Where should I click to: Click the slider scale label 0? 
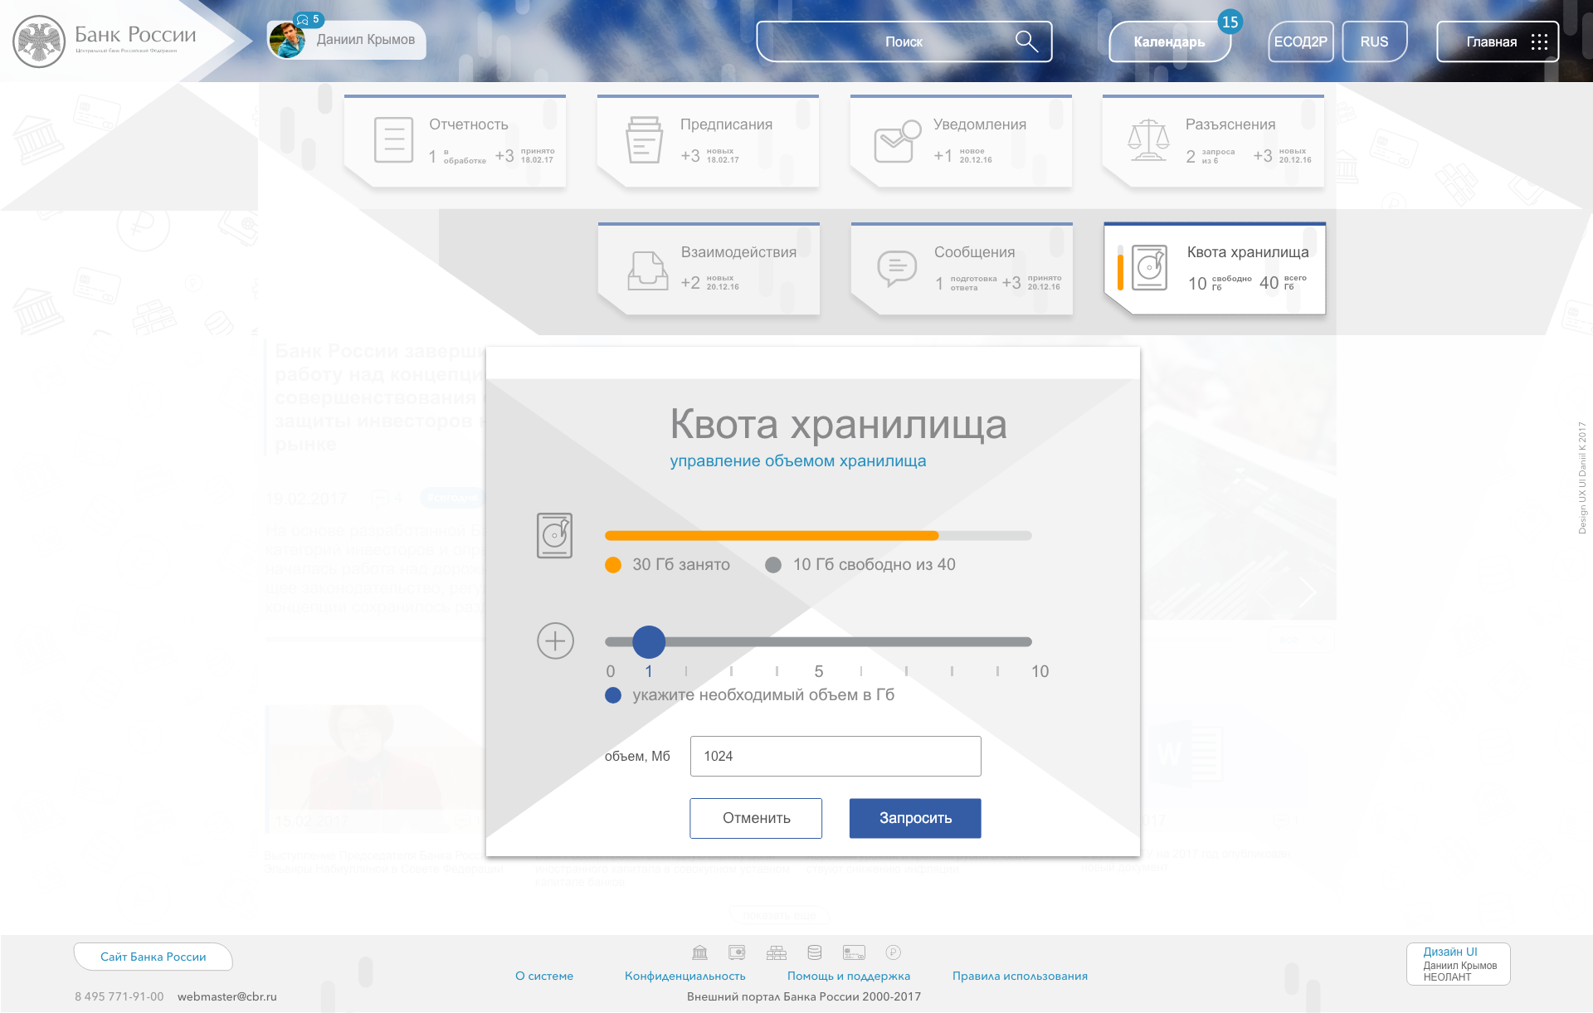611,671
